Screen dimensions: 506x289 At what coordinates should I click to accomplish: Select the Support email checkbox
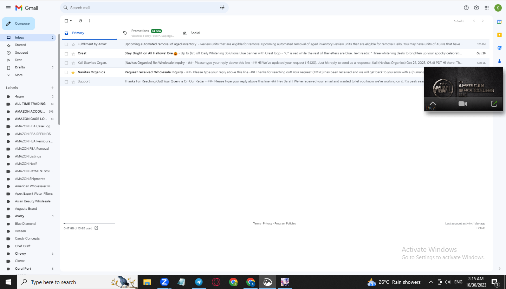coord(66,82)
